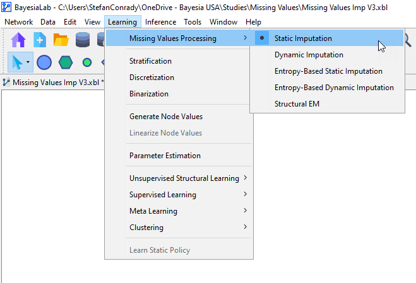Open the Tools menu
The image size is (416, 283).
tap(193, 21)
